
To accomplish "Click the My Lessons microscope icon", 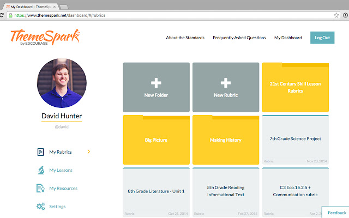I will [x=41, y=170].
